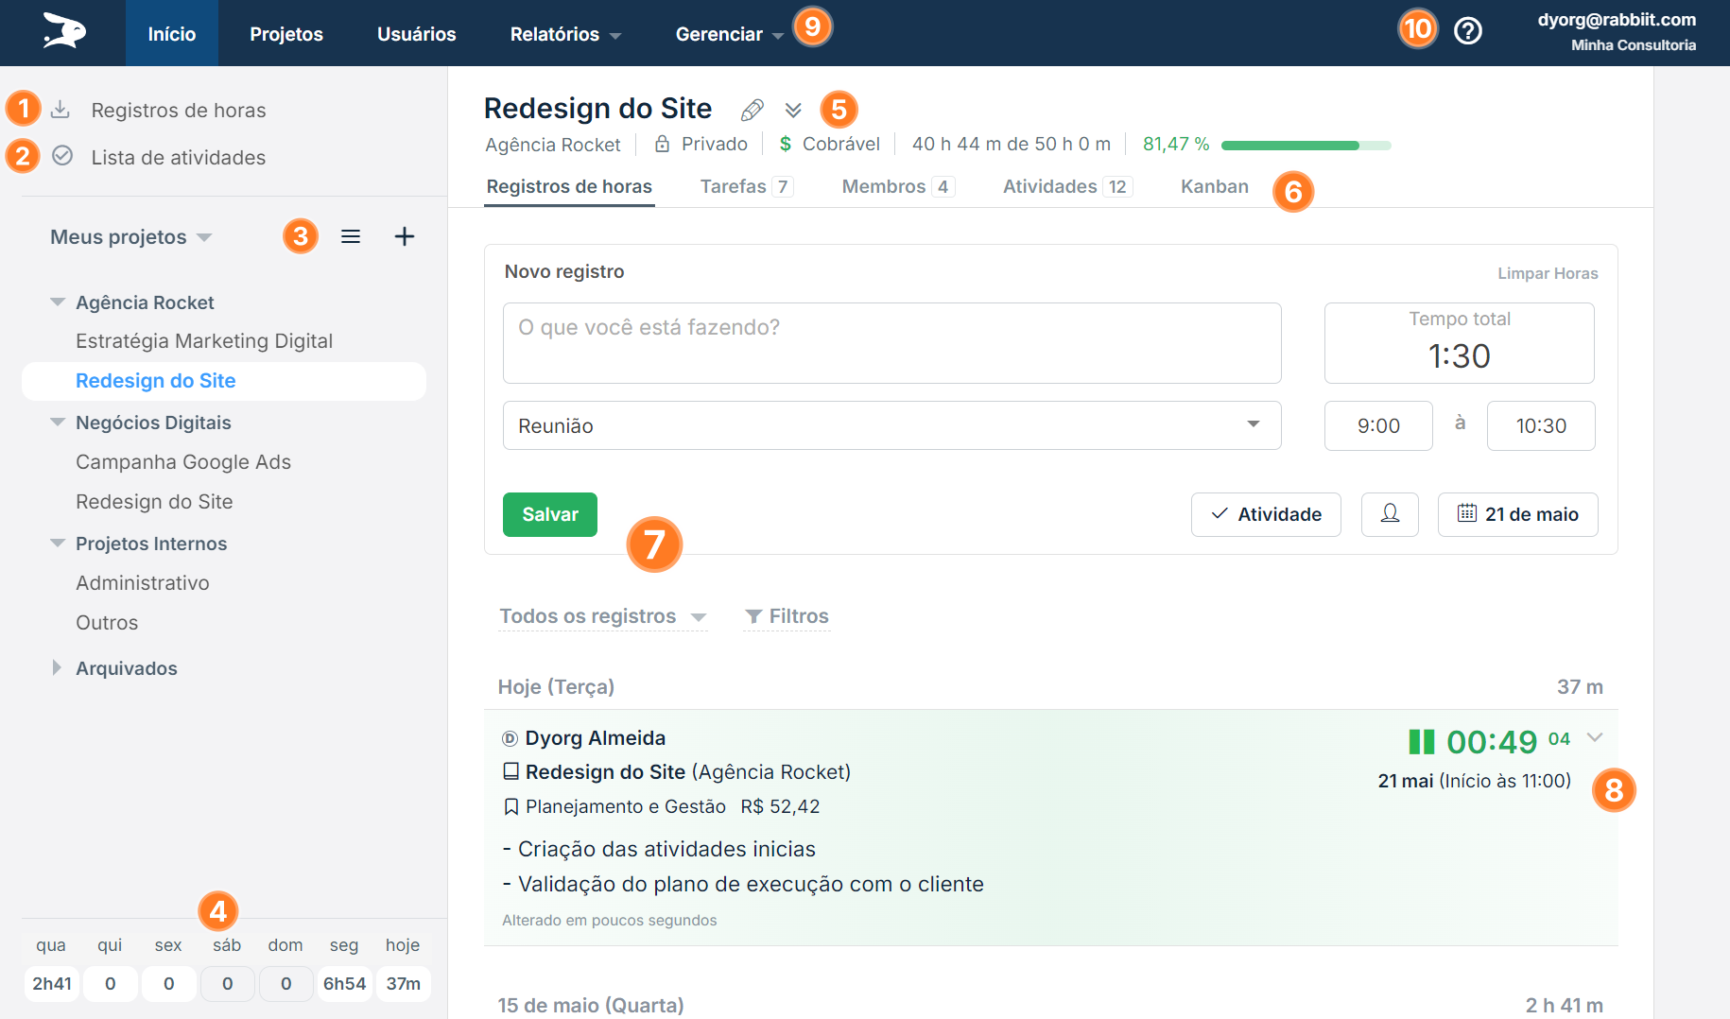
Task: Open the Usuários menu item
Action: [417, 34]
